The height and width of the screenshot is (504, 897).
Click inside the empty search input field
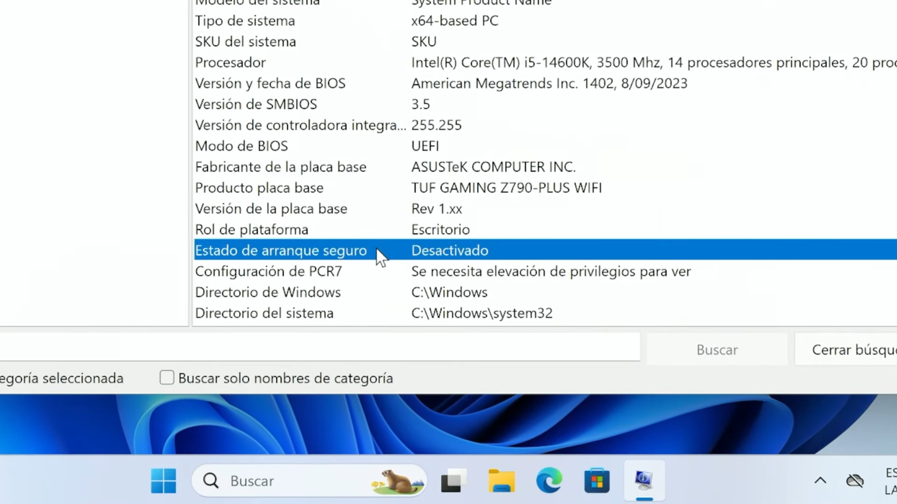pos(320,347)
